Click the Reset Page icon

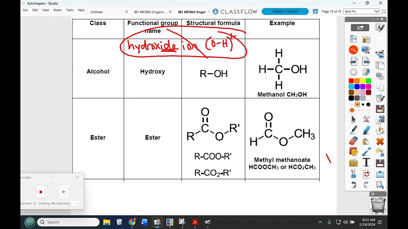pyautogui.click(x=366, y=174)
